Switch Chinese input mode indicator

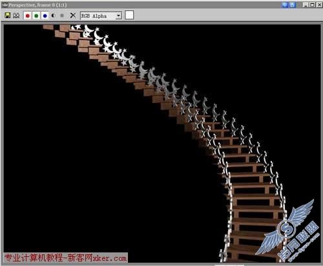coord(285,5)
